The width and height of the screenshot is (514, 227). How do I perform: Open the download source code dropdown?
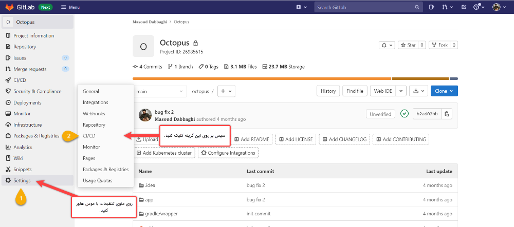(418, 91)
